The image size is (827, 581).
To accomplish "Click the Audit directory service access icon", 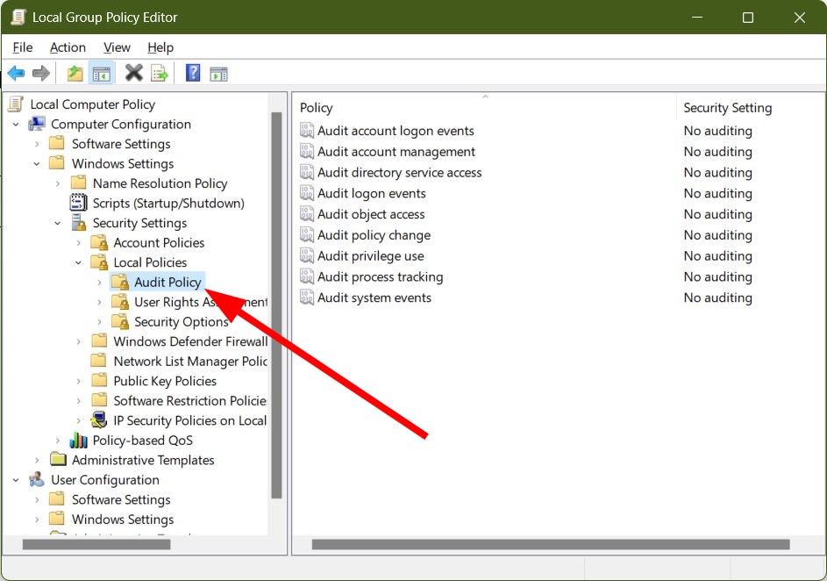I will (307, 171).
